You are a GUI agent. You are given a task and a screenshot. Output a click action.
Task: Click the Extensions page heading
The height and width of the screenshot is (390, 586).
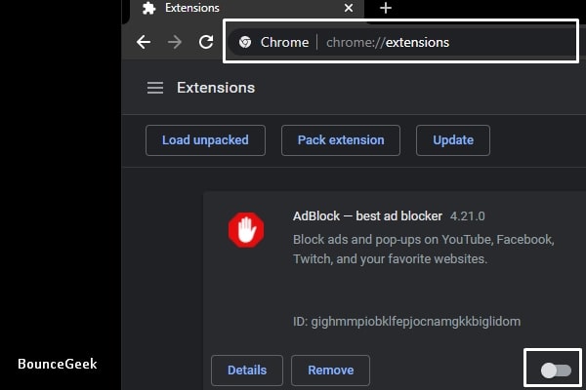tap(216, 88)
